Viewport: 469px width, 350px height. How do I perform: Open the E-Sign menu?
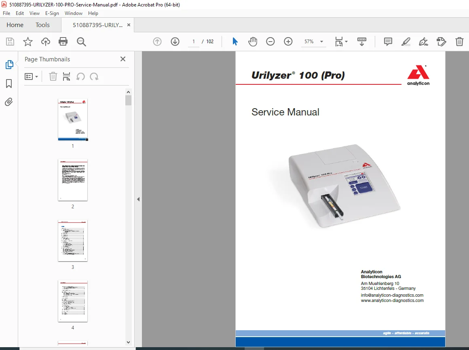52,13
